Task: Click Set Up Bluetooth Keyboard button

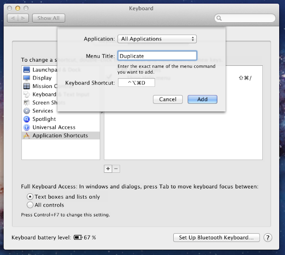Action: 216,238
